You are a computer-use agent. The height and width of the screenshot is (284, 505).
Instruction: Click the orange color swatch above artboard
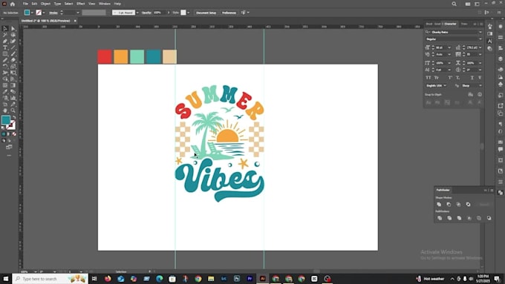(x=121, y=56)
